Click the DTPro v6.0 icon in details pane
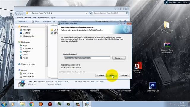The height and width of the screenshot is (107, 190). tap(22, 84)
